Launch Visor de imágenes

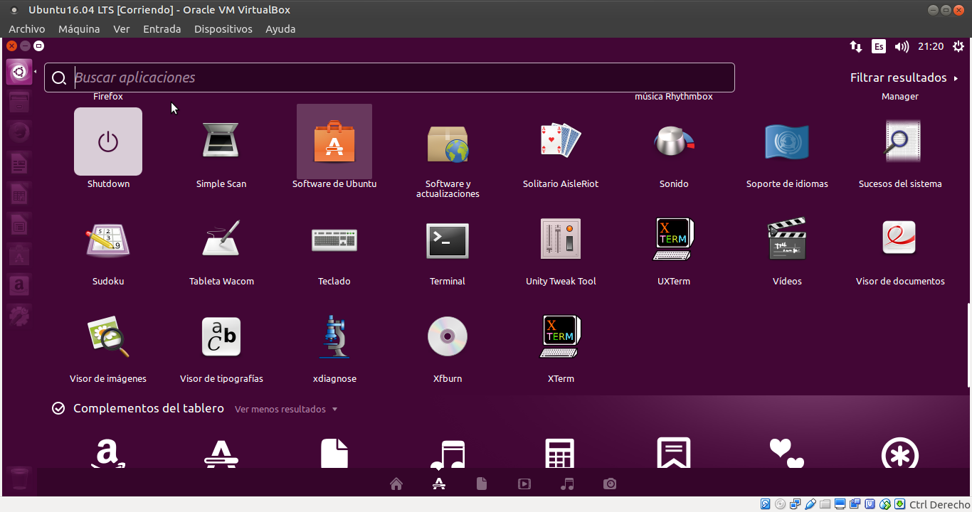pyautogui.click(x=108, y=336)
